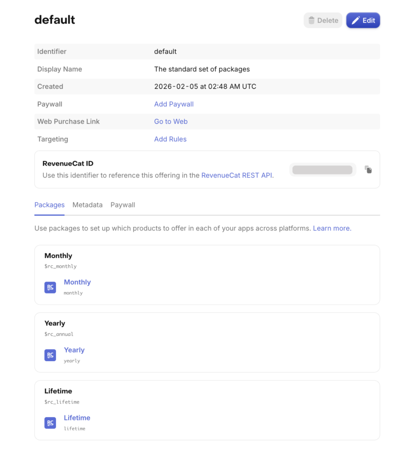Click the Add Rules targeting link

170,139
